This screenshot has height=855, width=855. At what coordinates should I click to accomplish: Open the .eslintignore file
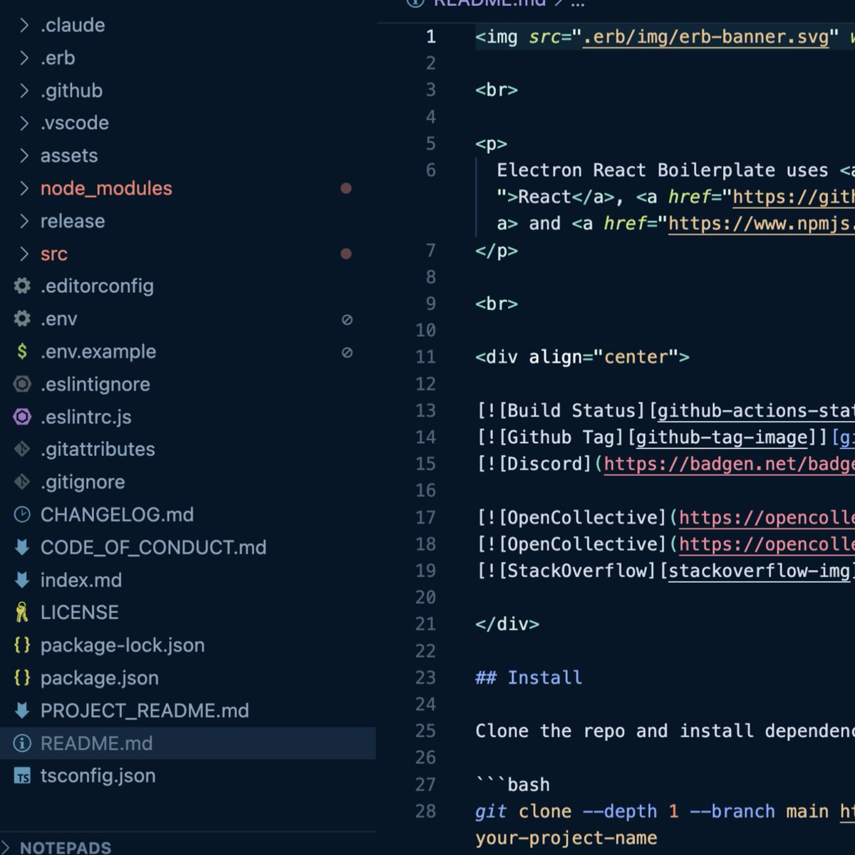(x=95, y=385)
